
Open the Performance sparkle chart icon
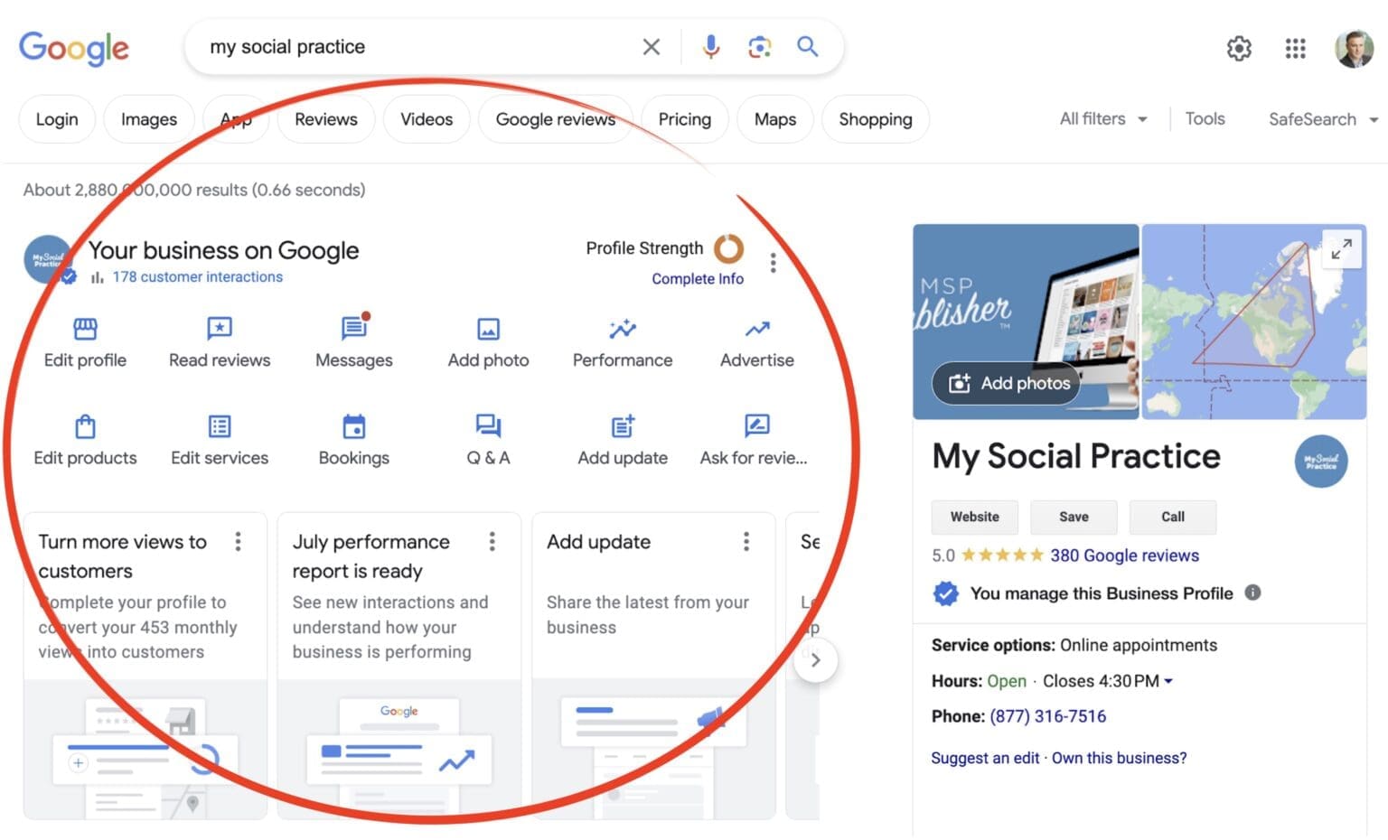point(623,329)
